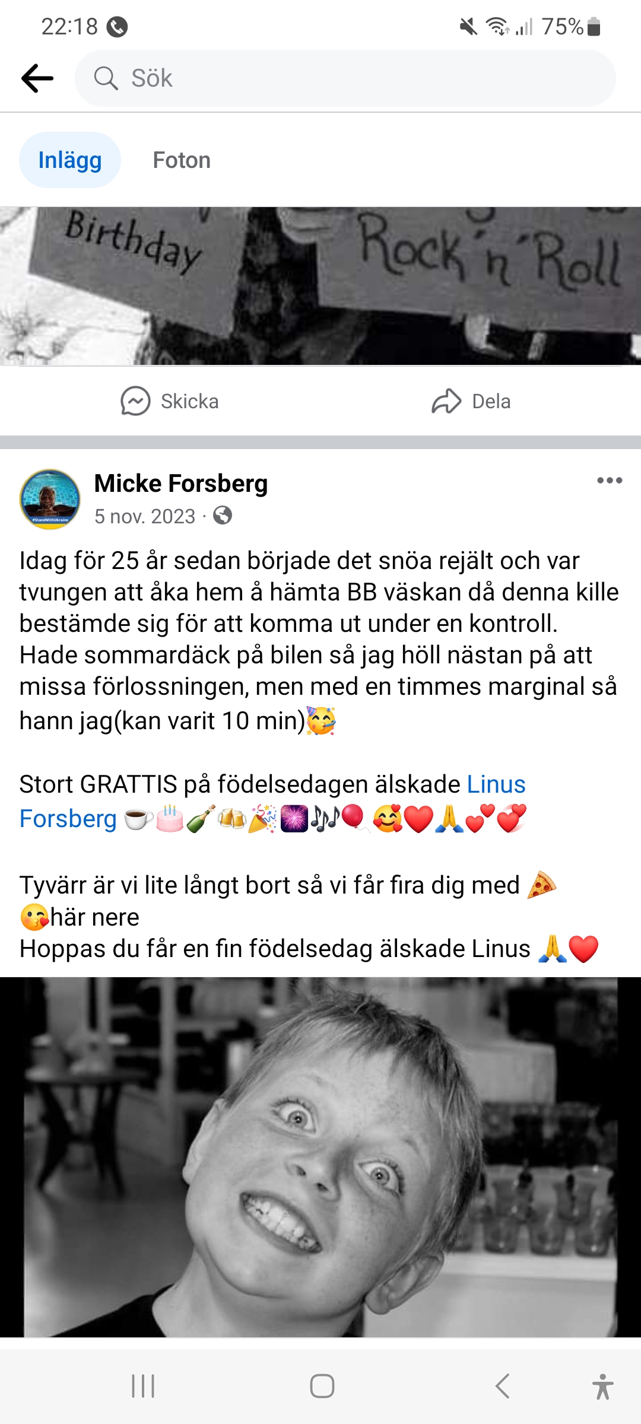This screenshot has width=641, height=1424.
Task: Tap the Android home button icon
Action: click(x=322, y=1386)
